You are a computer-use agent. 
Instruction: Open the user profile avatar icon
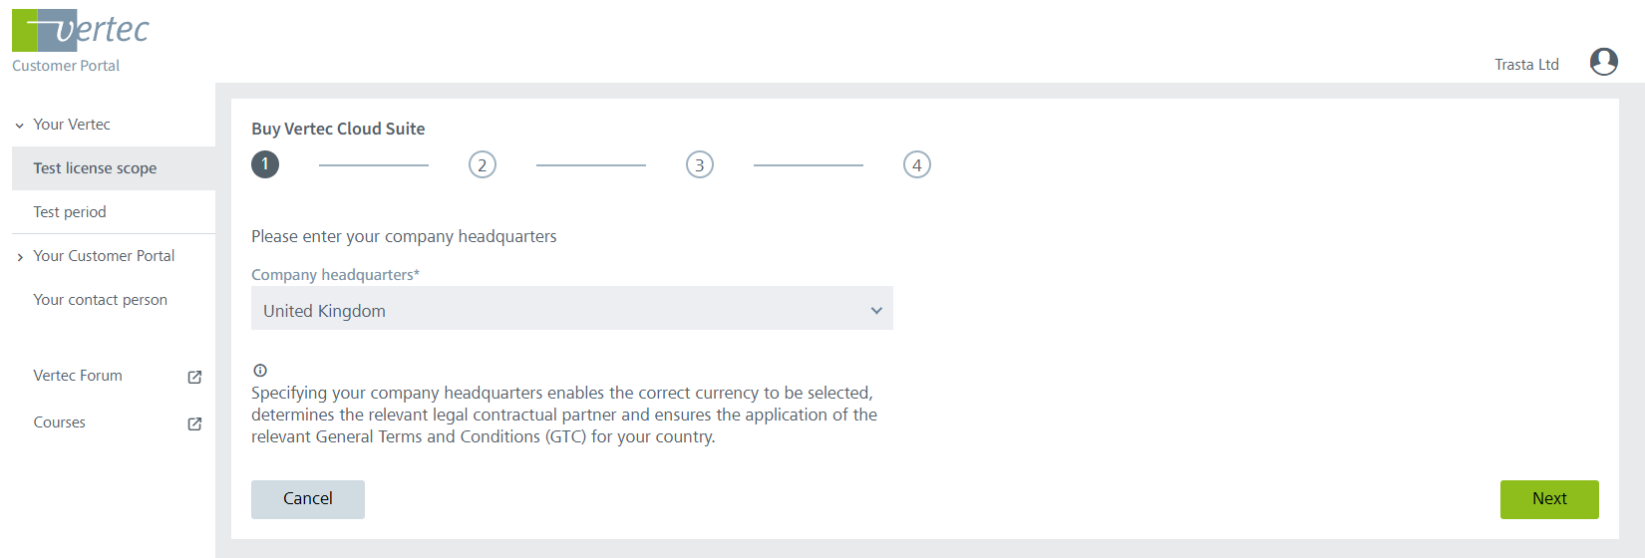tap(1603, 62)
